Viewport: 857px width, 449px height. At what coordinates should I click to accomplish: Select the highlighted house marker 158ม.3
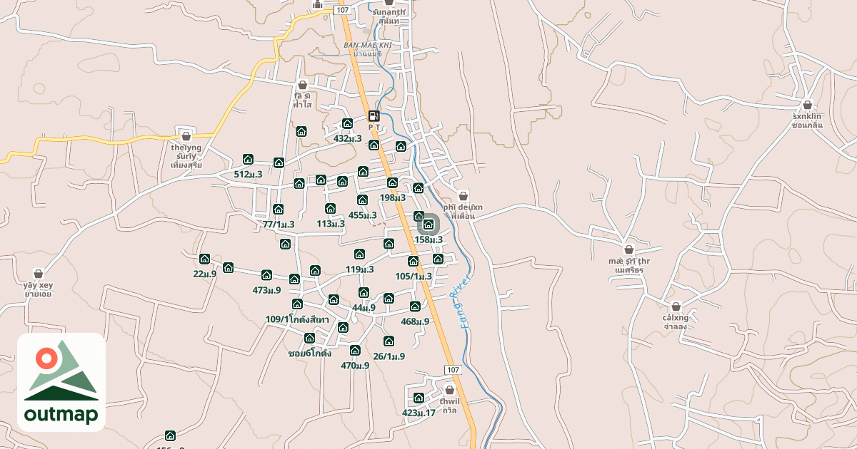pyautogui.click(x=428, y=225)
